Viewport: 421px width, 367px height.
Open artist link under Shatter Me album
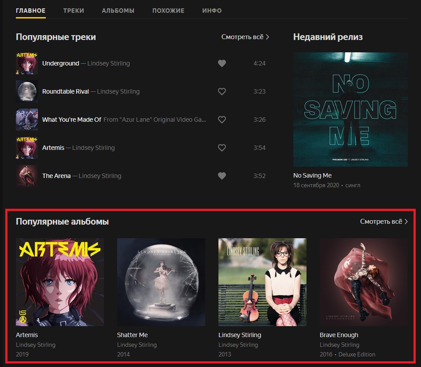pos(137,345)
